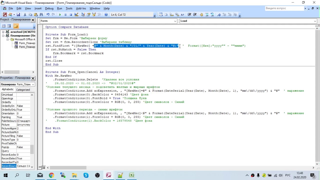Toggle Design Mode icon
This screenshot has width=320, height=180.
tap(76, 15)
